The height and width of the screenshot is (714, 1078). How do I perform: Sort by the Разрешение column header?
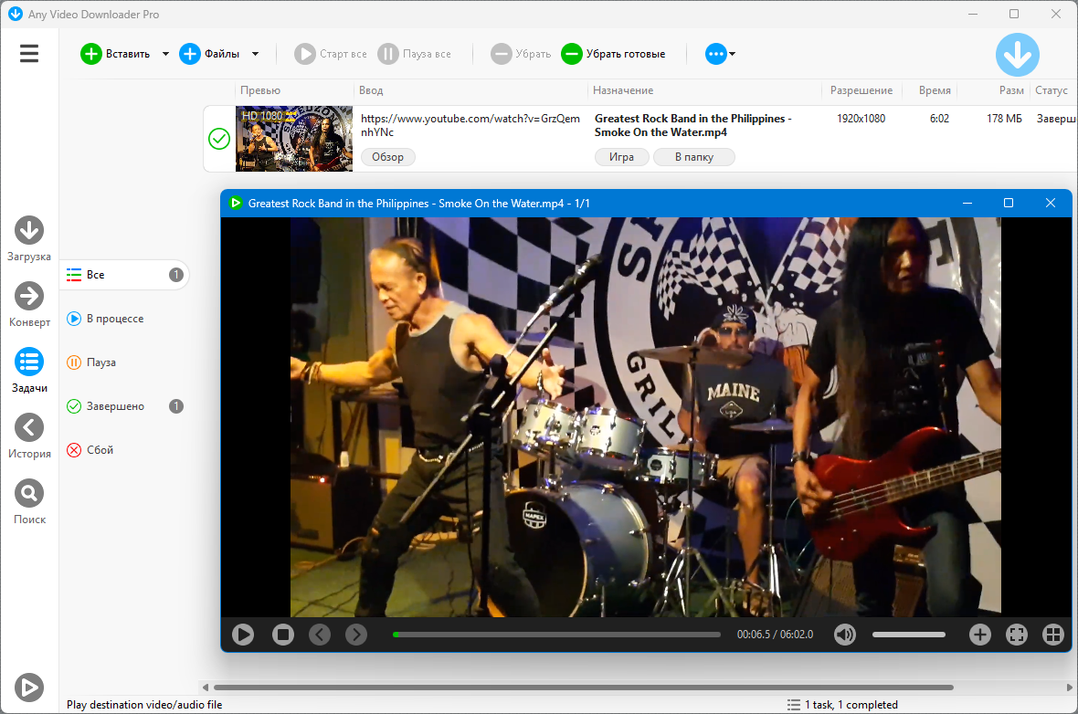coord(861,90)
